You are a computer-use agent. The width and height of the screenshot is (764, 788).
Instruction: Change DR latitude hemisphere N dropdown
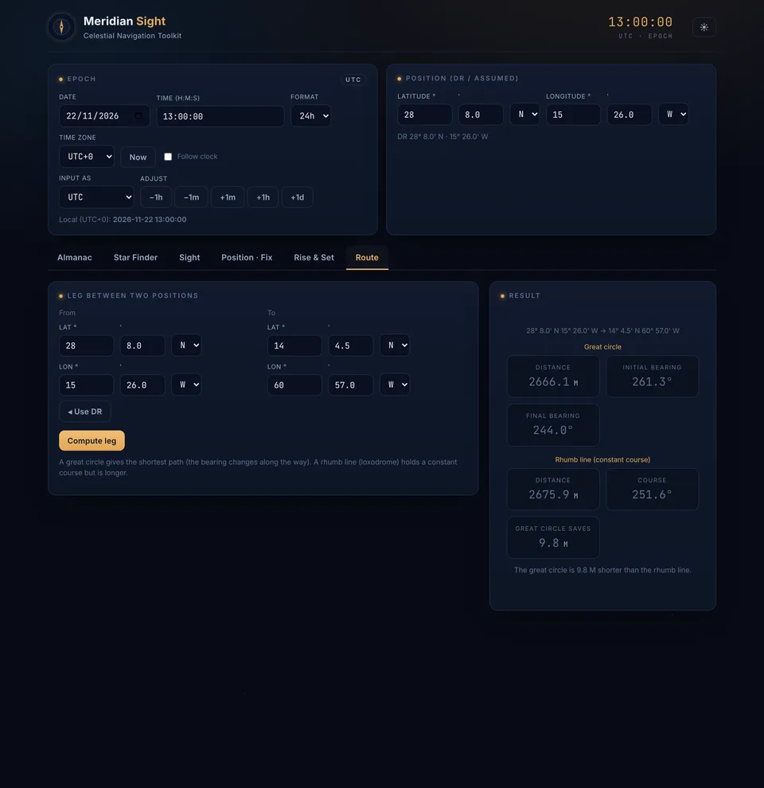(x=524, y=114)
